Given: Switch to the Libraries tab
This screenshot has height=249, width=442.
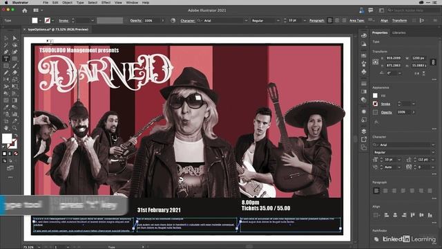Looking at the screenshot, I should [399, 33].
